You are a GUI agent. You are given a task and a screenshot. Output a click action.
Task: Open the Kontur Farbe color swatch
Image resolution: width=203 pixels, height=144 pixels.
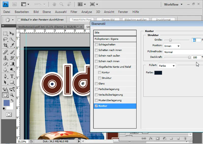(158, 73)
